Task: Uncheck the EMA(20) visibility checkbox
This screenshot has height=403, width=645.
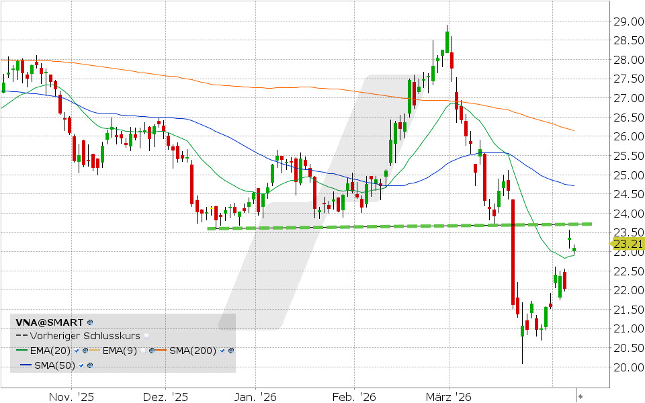Action: tap(77, 351)
